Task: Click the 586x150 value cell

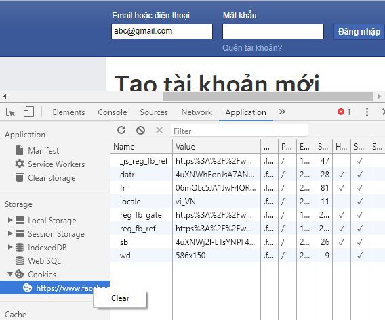Action: coord(217,256)
